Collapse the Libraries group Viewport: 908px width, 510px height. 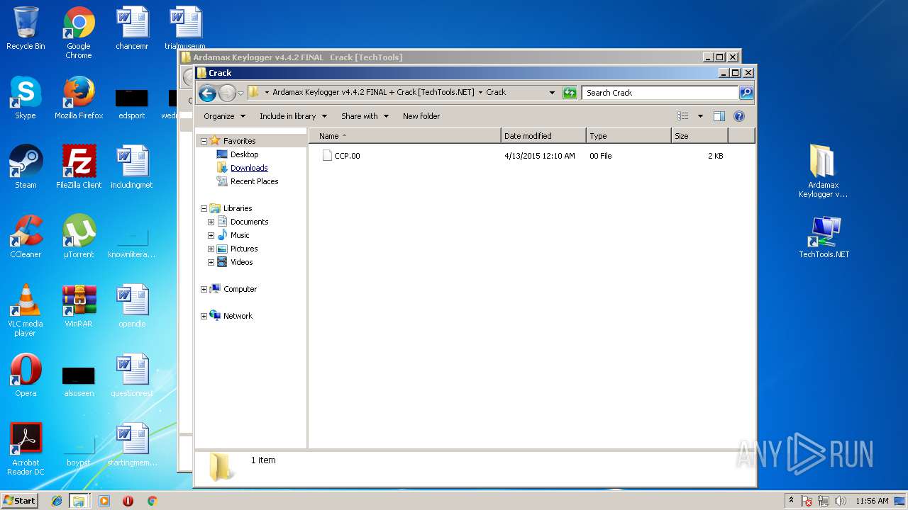(204, 208)
